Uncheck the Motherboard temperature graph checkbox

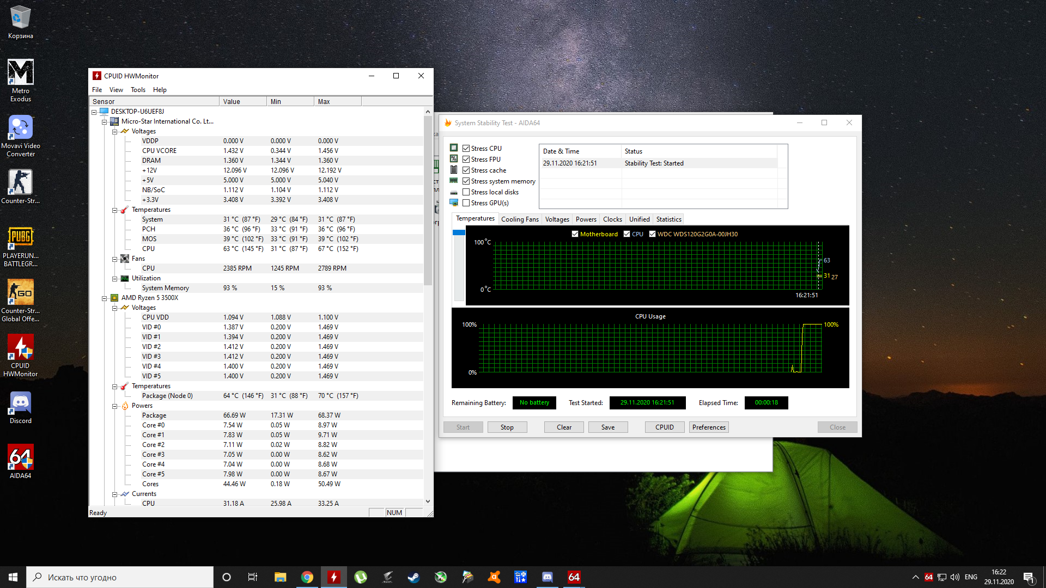[575, 234]
